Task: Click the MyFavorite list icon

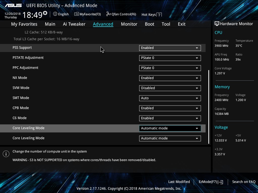Action: pyautogui.click(x=77, y=14)
